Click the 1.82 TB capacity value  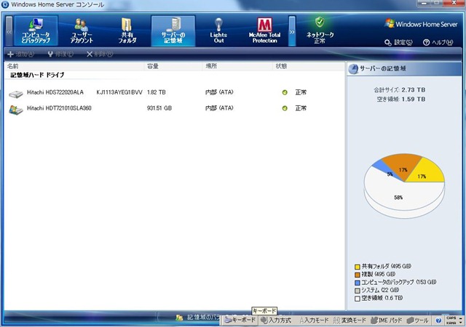(x=157, y=92)
